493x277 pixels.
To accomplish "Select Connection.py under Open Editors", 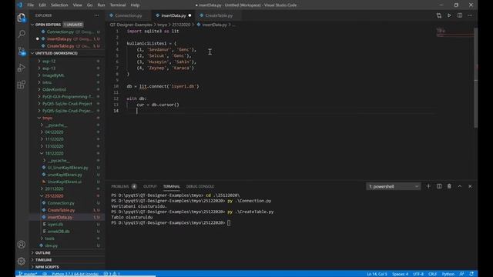I will tap(67, 32).
